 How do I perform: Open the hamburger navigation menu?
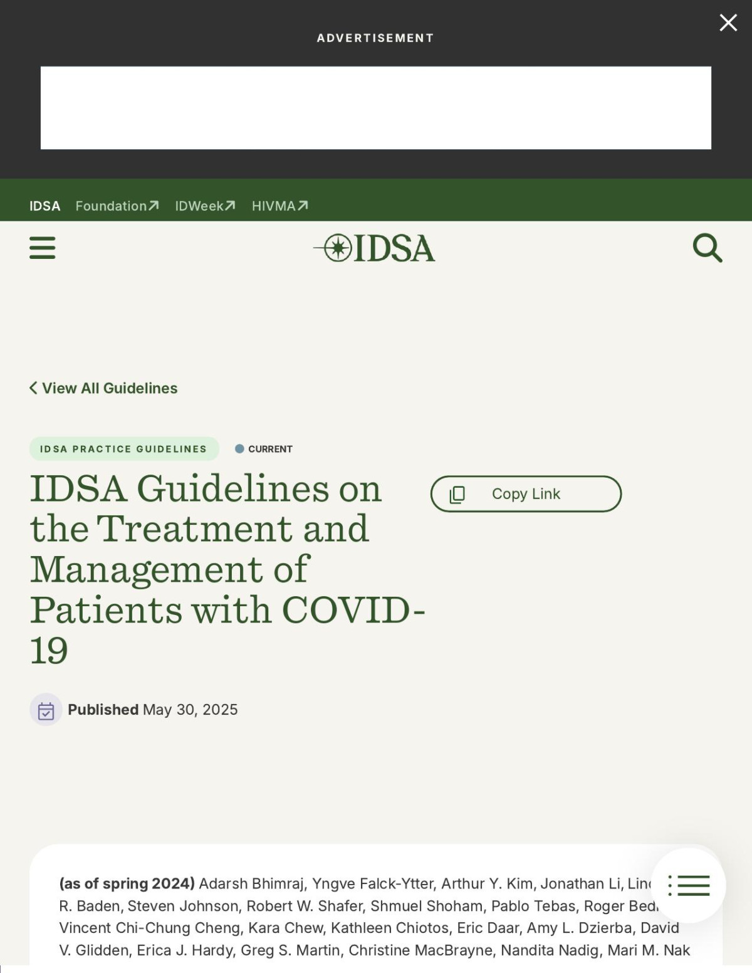tap(42, 248)
